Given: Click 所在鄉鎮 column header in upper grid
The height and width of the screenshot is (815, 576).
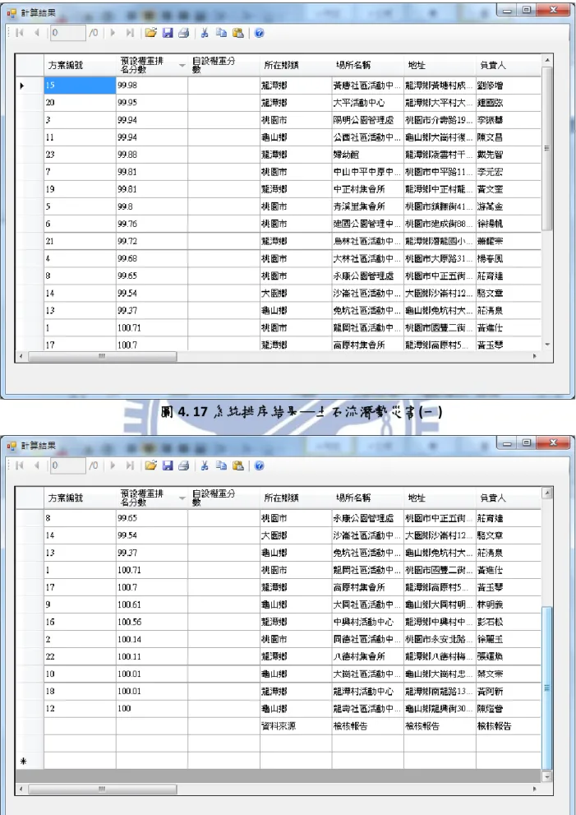Looking at the screenshot, I should (296, 65).
